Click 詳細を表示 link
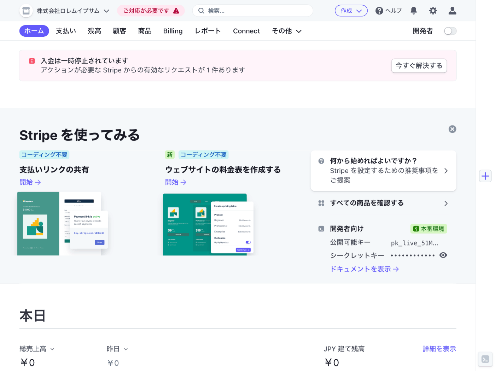Viewport: 495px width, 371px height. 439,349
